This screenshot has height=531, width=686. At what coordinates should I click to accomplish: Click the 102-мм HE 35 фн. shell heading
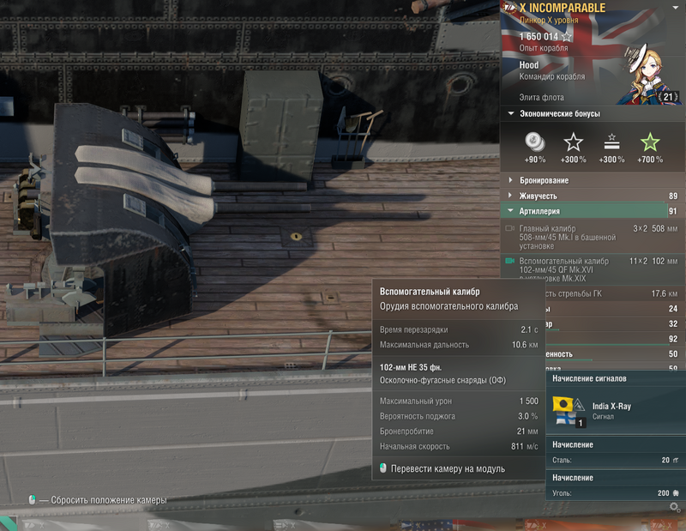point(411,367)
